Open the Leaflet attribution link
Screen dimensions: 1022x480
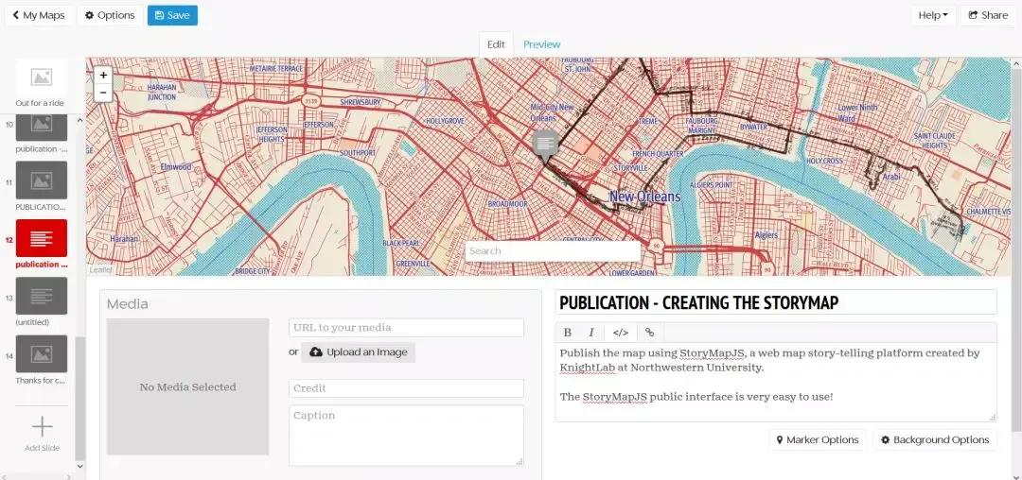coord(100,269)
